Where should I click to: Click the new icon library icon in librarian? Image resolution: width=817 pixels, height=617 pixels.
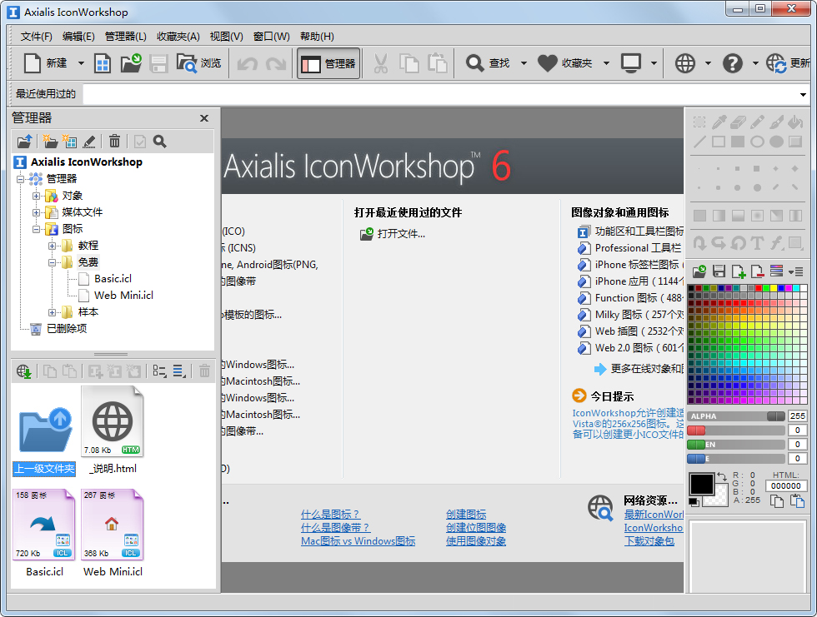(x=69, y=141)
